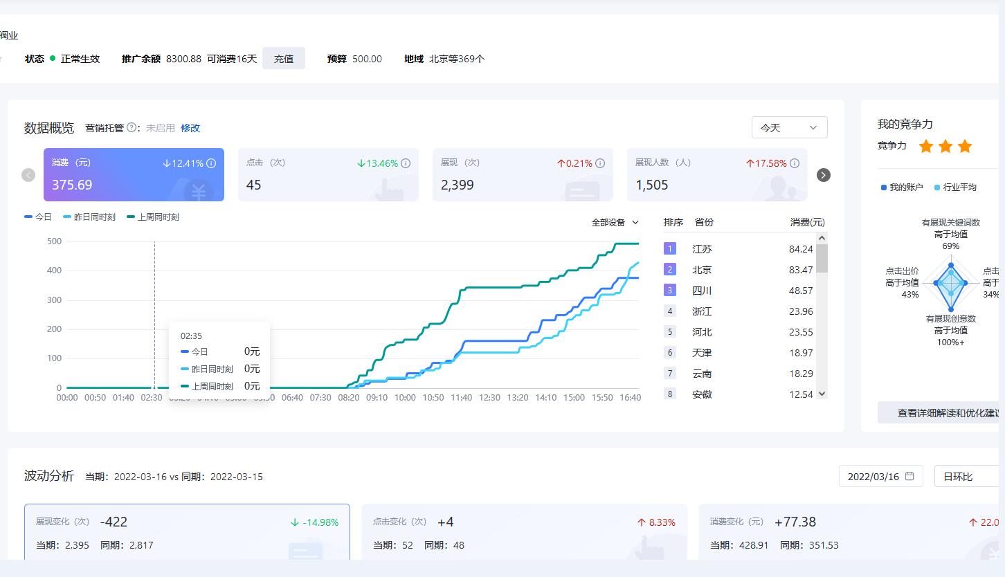The height and width of the screenshot is (577, 1005).
Task: Click the help icon beside 营销托管
Action: pos(132,127)
